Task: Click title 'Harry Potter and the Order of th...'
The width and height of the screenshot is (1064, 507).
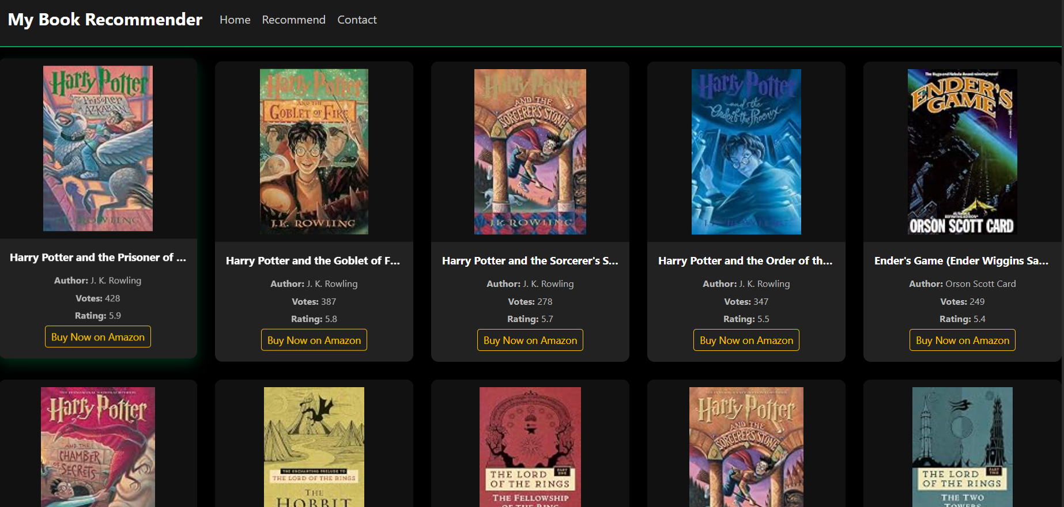Action: point(746,261)
